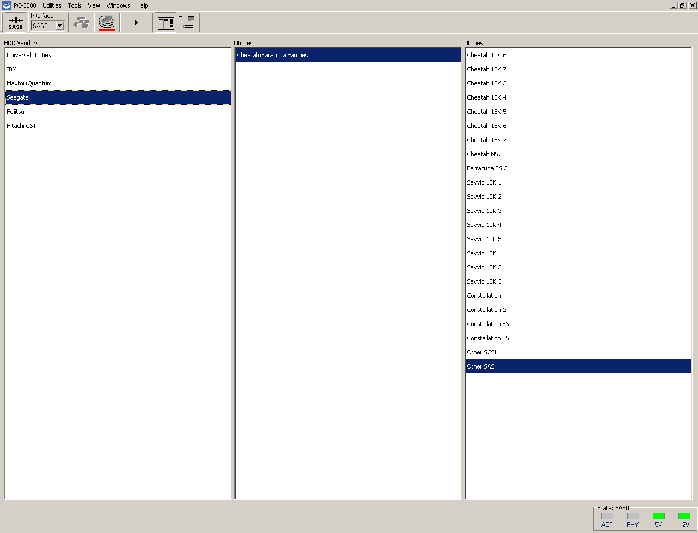The height and width of the screenshot is (533, 698).
Task: Switch to the column list view icon
Action: 166,23
